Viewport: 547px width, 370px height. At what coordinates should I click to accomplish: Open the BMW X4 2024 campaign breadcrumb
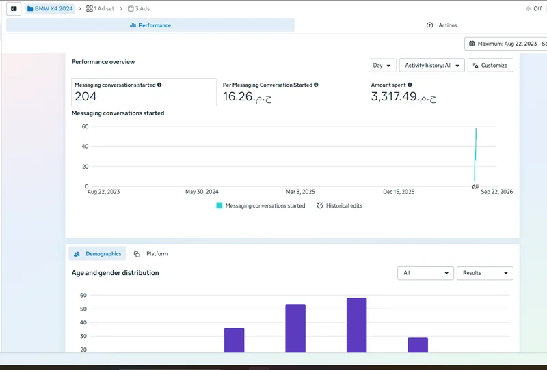50,9
